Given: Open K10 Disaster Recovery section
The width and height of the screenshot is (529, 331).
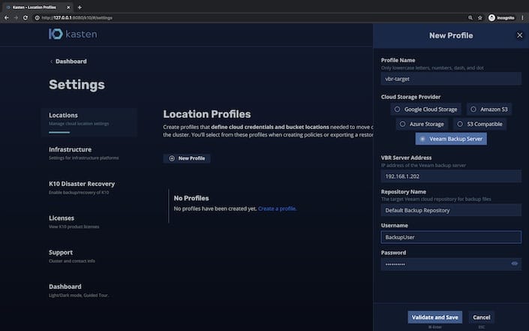Looking at the screenshot, I should 82,183.
